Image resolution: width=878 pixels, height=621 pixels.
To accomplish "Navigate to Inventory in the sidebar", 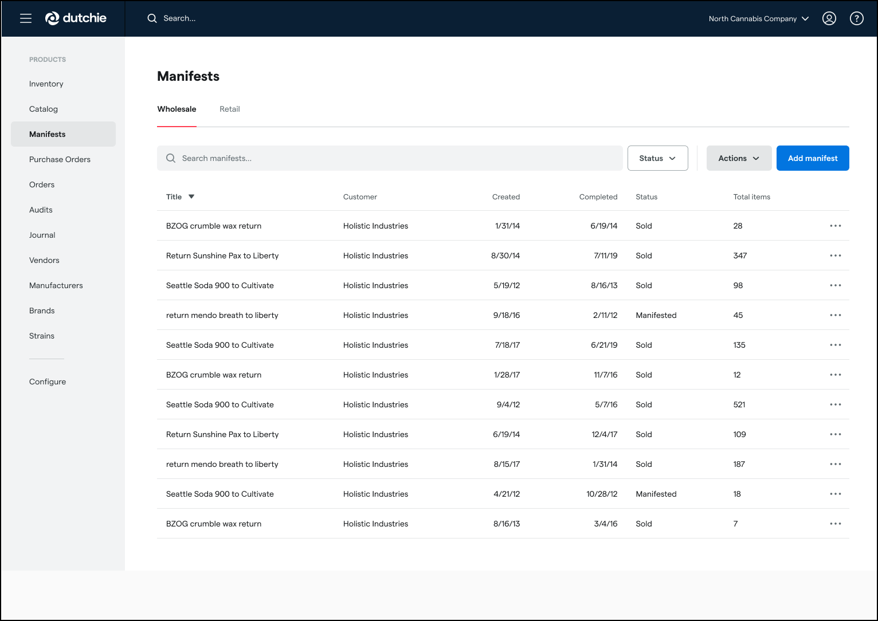I will pyautogui.click(x=46, y=84).
